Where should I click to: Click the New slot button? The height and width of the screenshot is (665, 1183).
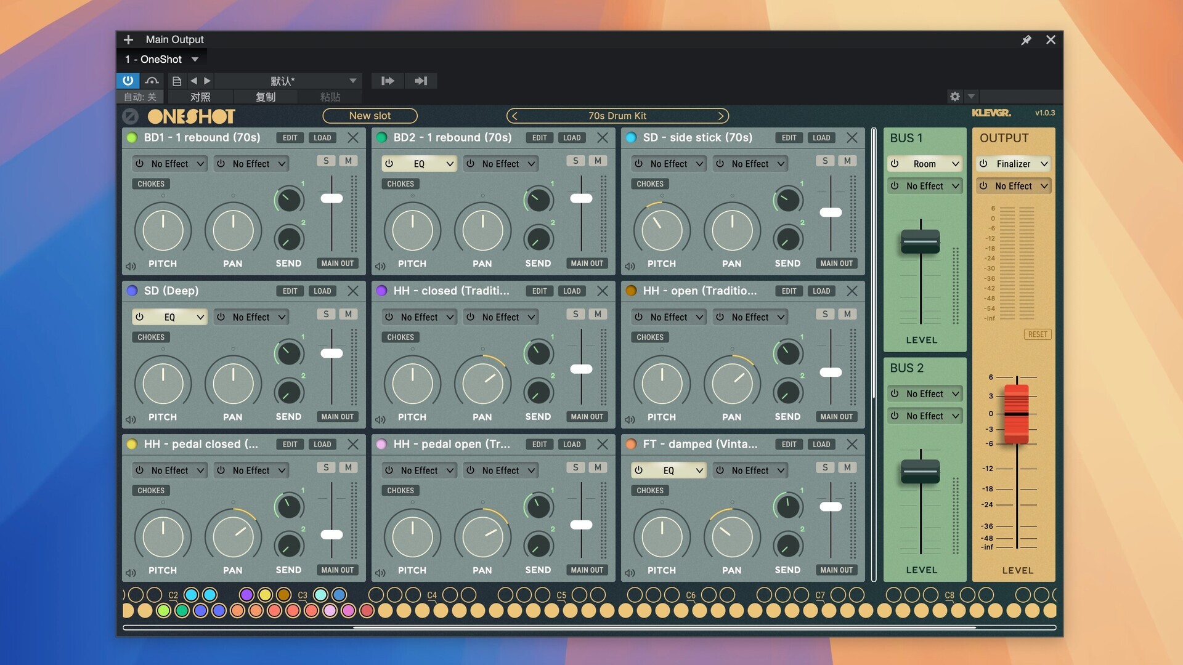point(370,116)
